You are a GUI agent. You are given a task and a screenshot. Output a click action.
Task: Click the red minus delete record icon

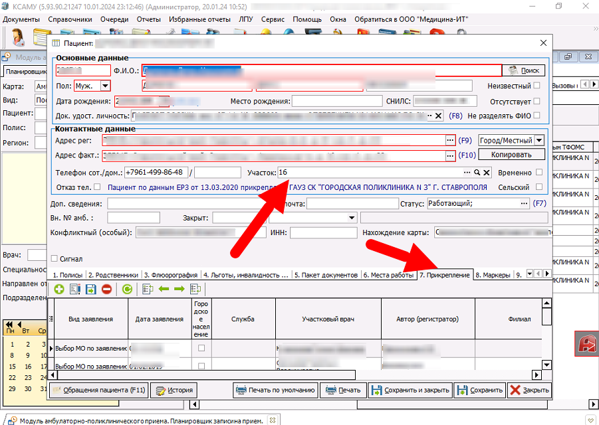pyautogui.click(x=106, y=290)
